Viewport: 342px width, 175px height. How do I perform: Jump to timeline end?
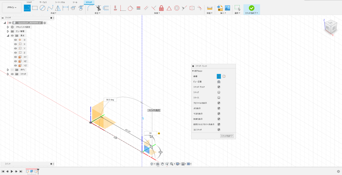tap(21, 172)
